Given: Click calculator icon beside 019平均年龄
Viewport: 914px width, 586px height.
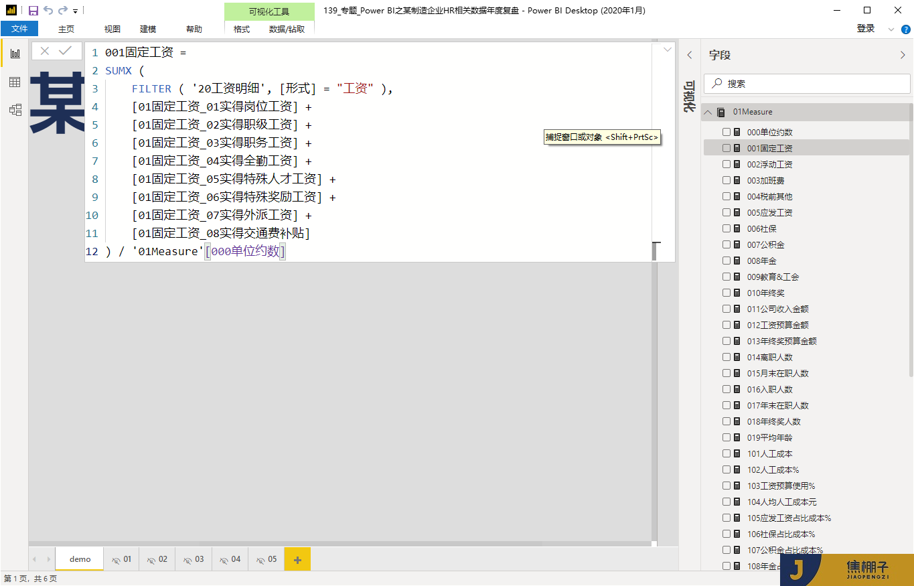Looking at the screenshot, I should point(737,437).
